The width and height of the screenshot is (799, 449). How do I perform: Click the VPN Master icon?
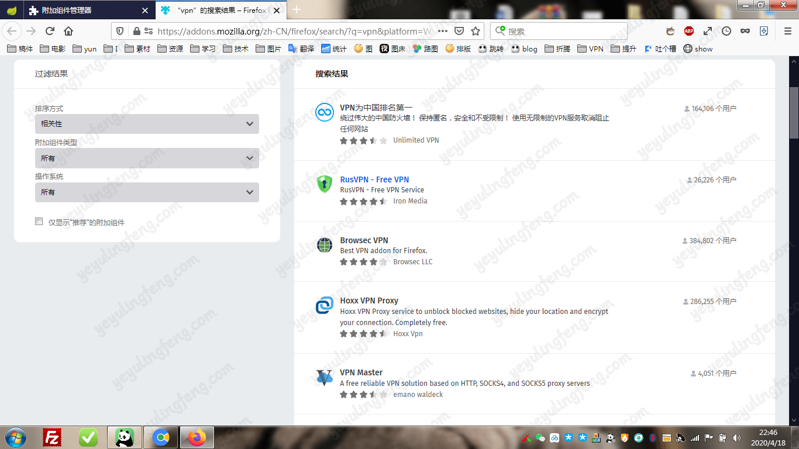tap(324, 377)
